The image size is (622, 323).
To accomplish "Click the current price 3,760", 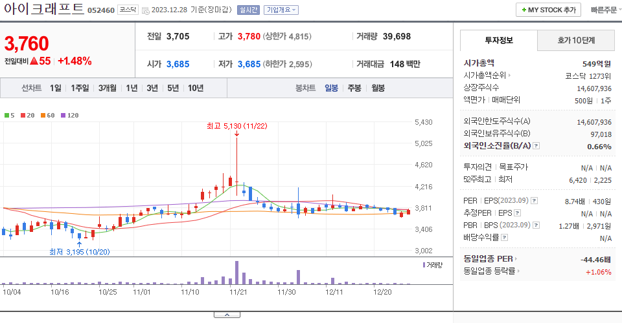I will tap(27, 43).
